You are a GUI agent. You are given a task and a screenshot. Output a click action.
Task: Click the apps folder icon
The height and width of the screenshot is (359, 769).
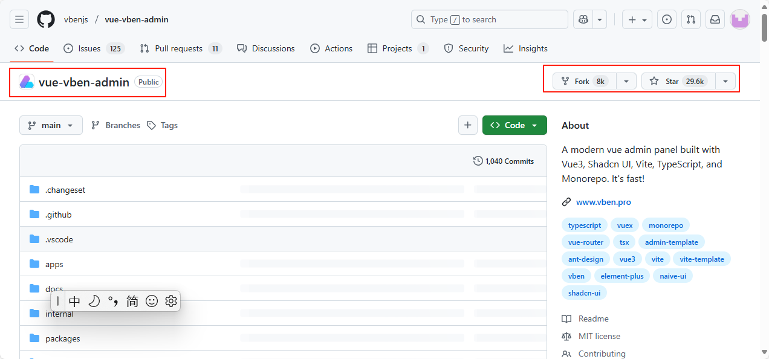[34, 264]
